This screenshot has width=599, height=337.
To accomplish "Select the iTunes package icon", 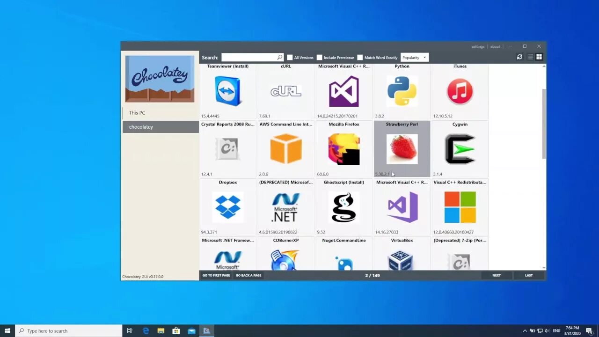I will click(460, 91).
